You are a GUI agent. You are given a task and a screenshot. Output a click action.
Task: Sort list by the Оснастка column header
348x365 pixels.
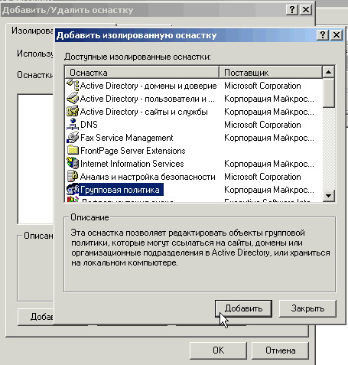[x=142, y=73]
